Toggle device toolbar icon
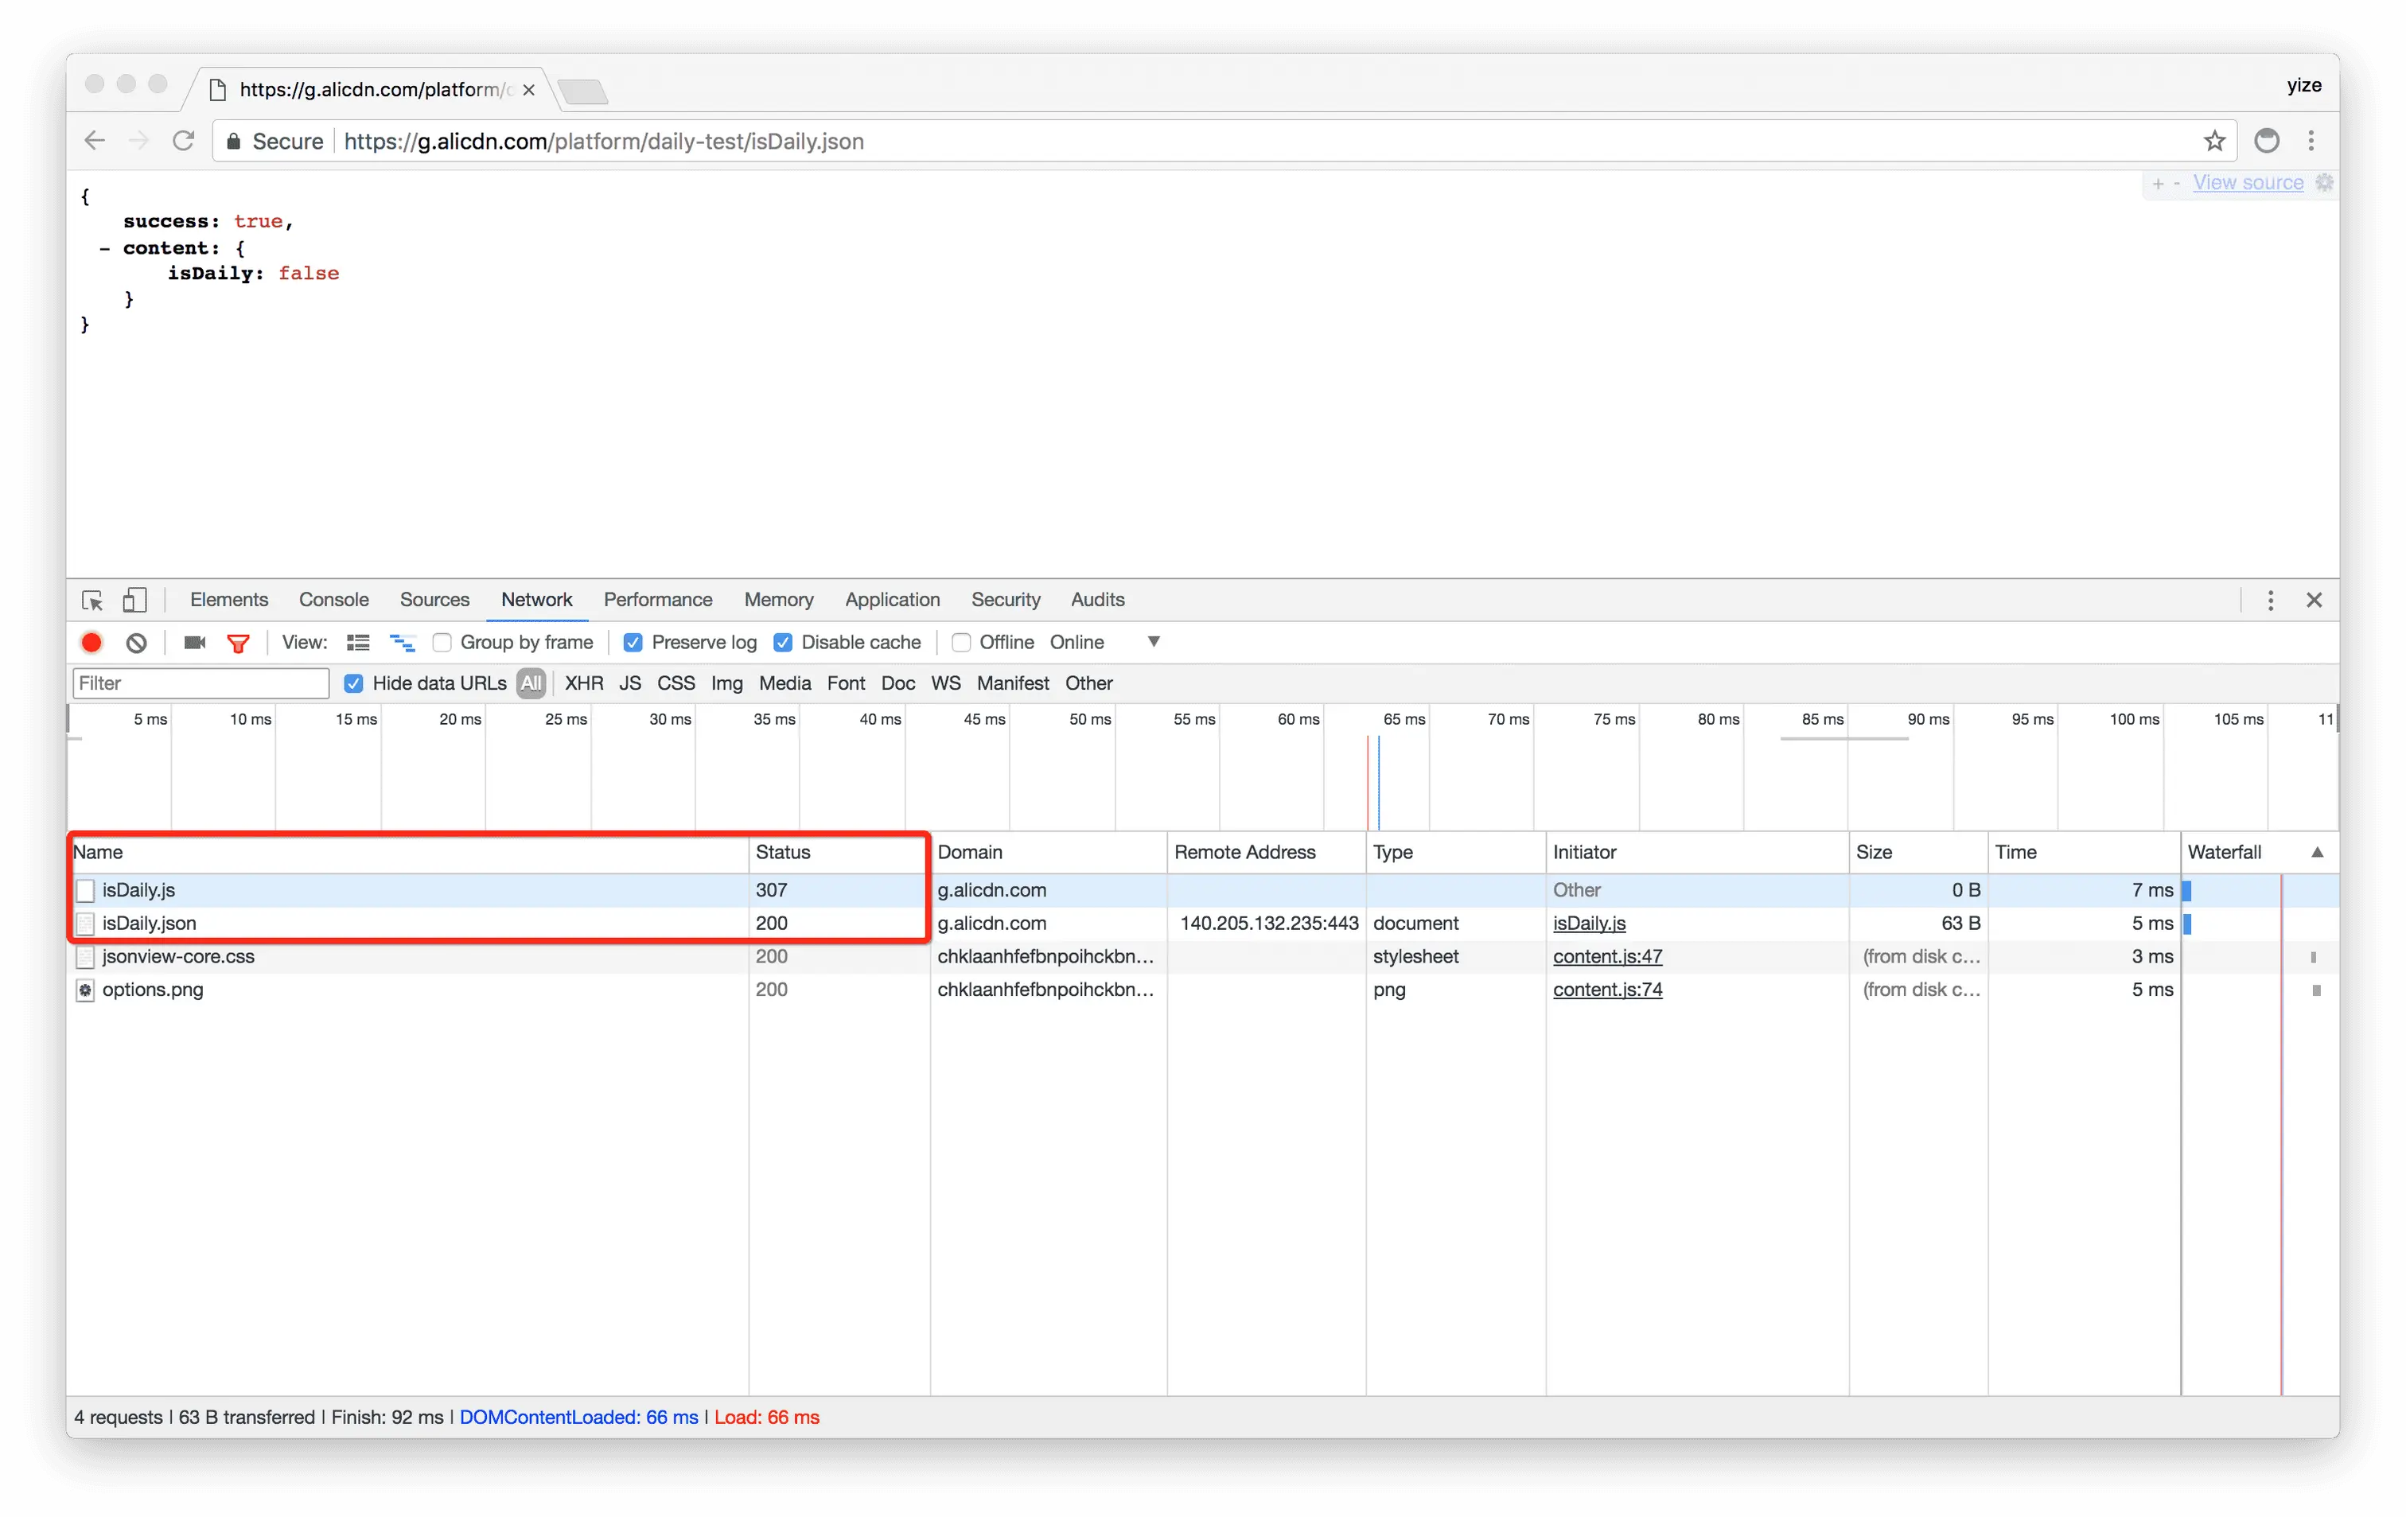This screenshot has height=1517, width=2406. pyautogui.click(x=134, y=601)
